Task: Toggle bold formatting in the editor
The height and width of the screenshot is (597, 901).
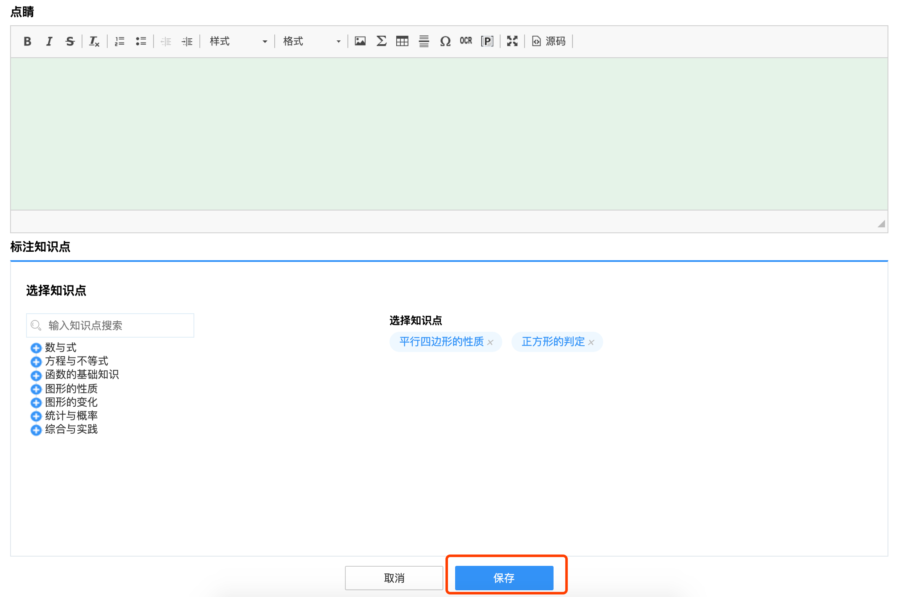Action: 27,41
